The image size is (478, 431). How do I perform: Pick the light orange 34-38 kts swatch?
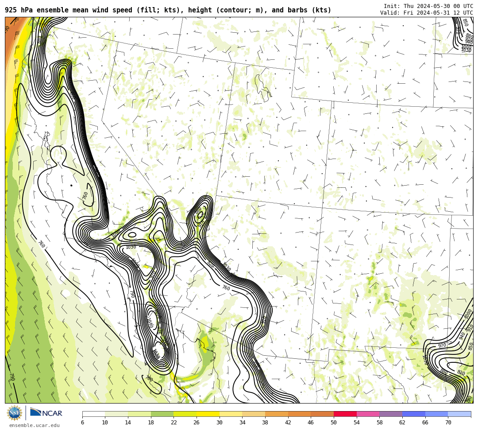[x=254, y=414]
